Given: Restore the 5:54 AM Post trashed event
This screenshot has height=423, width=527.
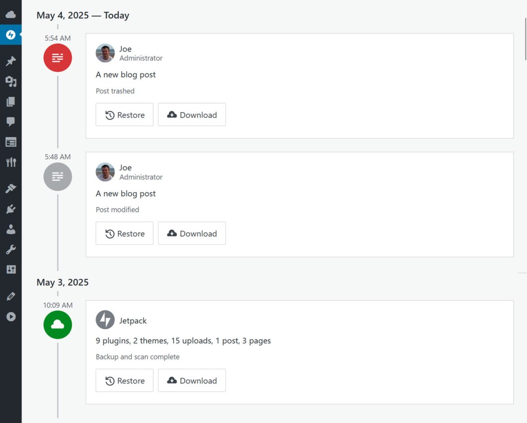Looking at the screenshot, I should (125, 115).
